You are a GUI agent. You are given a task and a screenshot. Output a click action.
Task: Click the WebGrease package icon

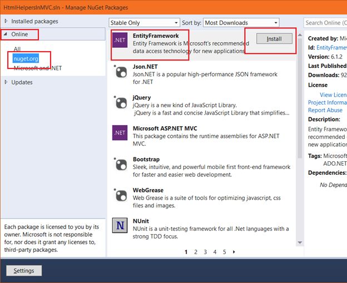[x=120, y=195]
